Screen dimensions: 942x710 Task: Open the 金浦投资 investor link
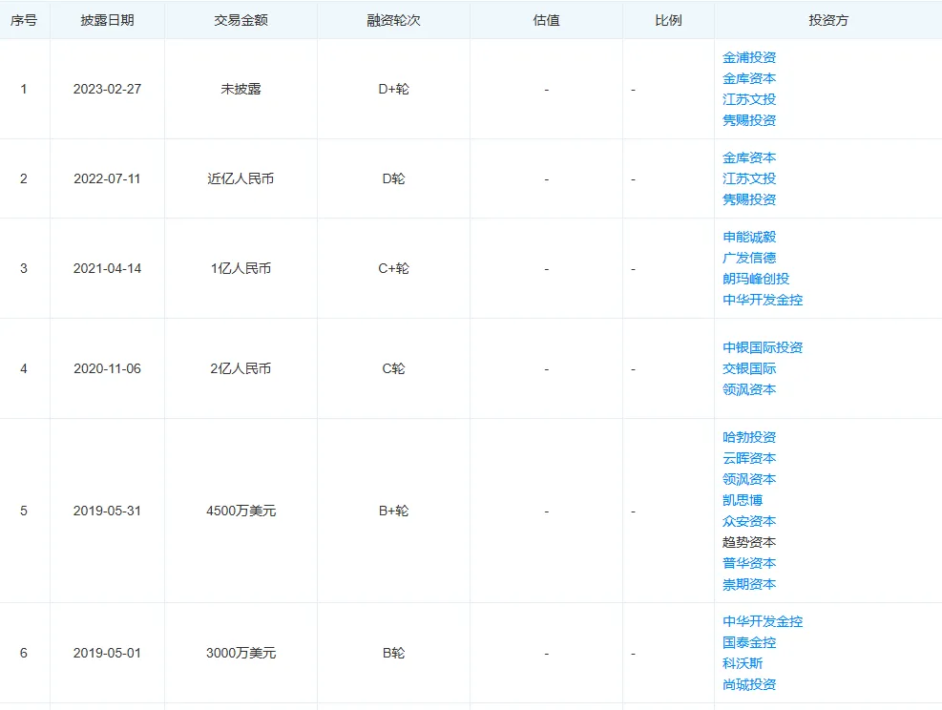[749, 57]
